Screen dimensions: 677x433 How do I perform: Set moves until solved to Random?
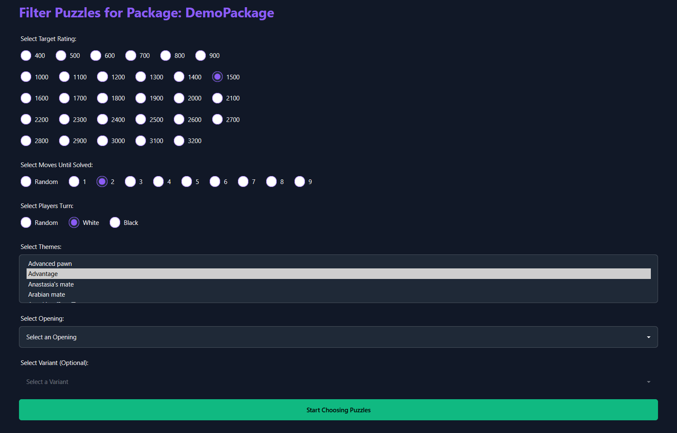coord(26,182)
